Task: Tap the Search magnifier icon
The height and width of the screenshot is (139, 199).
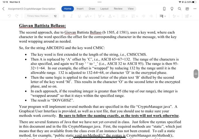Action: [179, 9]
